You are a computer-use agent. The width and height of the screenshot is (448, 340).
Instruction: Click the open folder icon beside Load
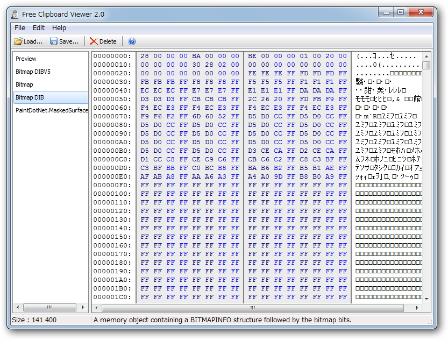[18, 41]
